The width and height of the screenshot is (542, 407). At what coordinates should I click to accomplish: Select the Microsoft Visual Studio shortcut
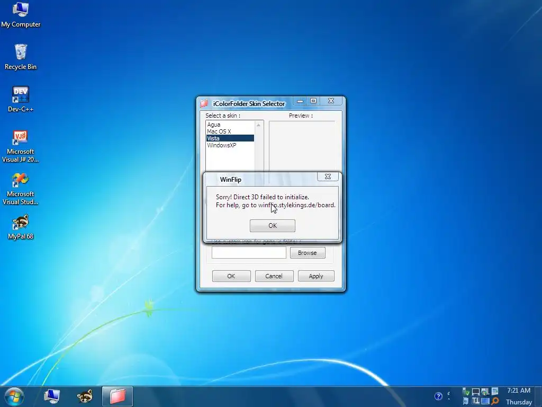21,189
